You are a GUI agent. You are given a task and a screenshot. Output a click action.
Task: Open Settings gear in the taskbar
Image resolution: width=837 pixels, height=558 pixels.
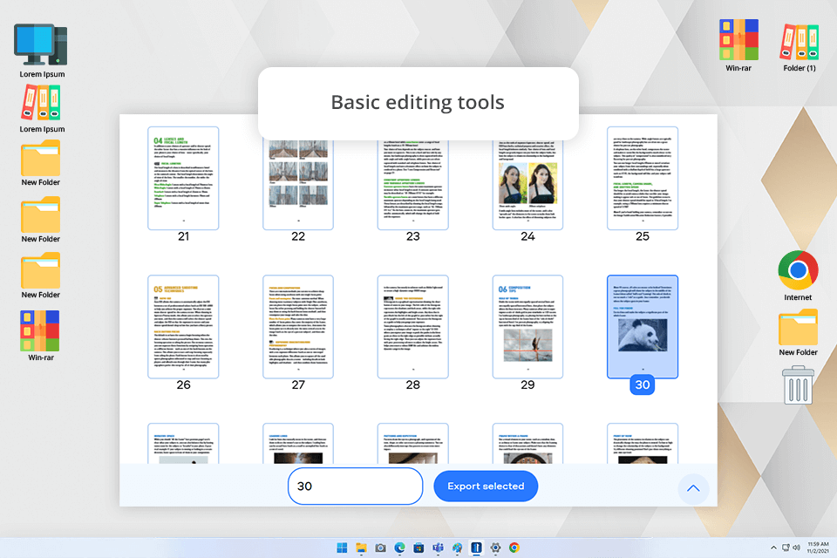coord(495,548)
